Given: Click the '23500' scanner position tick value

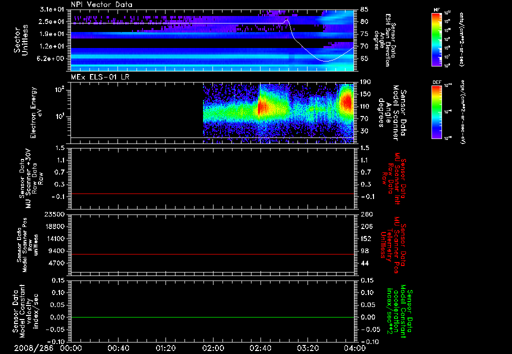Looking at the screenshot, I should [x=54, y=214].
